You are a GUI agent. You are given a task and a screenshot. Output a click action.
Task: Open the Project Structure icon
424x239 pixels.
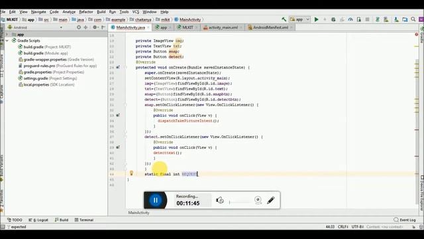[405, 19]
